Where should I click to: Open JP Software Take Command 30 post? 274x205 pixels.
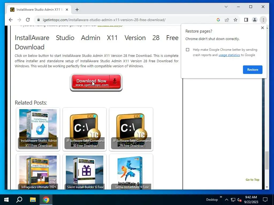pyautogui.click(x=85, y=129)
